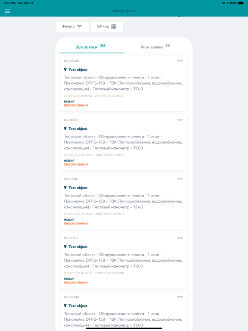
Task: Click the Фильтр filter icon button
Action: 72,27
